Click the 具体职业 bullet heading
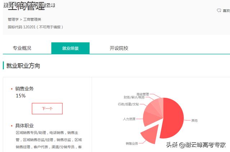230x152 pixels. (24, 126)
